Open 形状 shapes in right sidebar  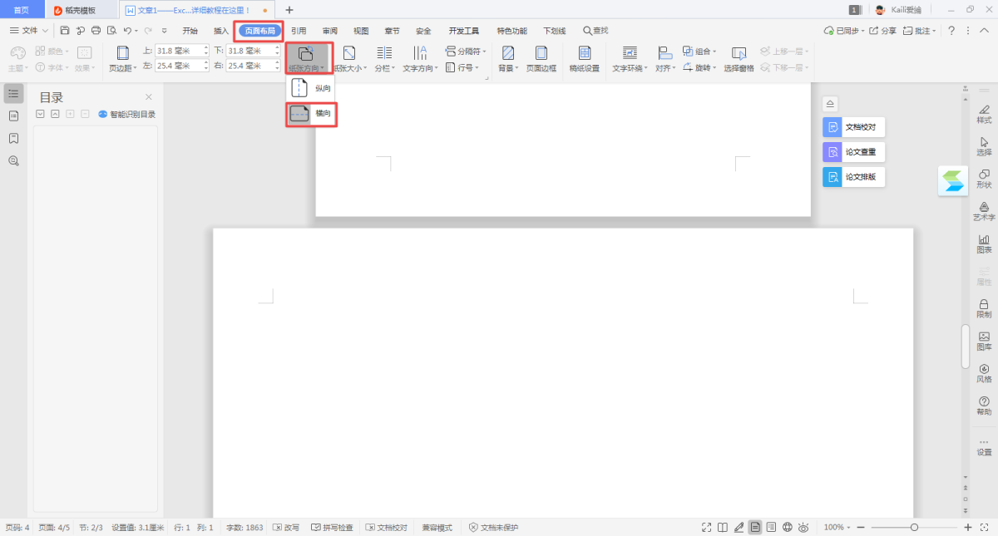point(984,179)
